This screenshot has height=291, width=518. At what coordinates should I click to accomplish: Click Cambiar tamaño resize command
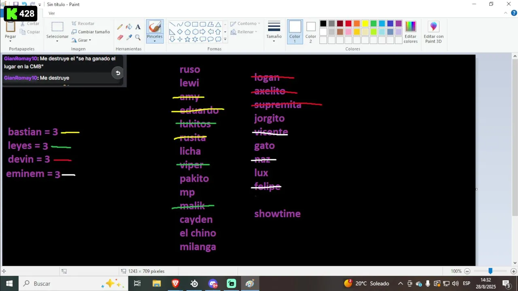click(x=91, y=32)
